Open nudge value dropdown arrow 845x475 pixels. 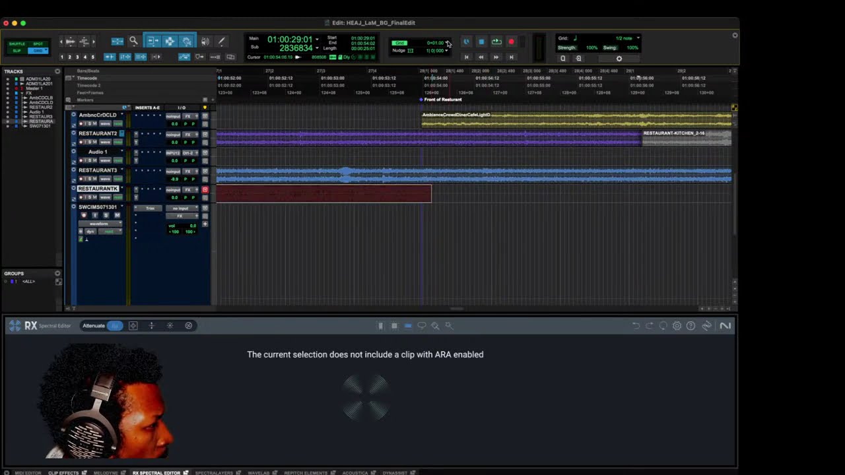447,51
